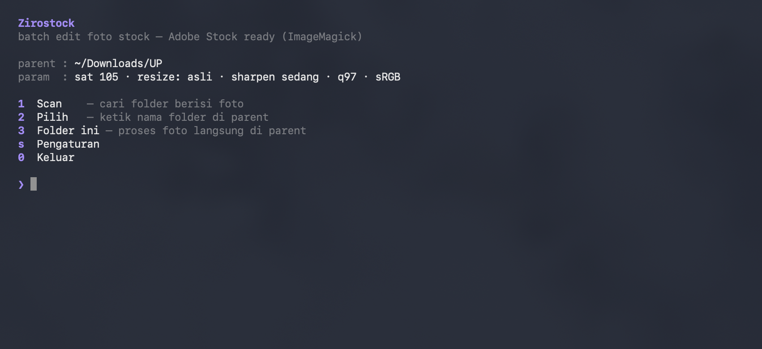
Task: Click the resize: asli parameter
Action: [175, 77]
